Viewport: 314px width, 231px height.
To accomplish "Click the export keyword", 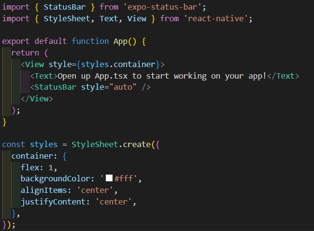I will tap(16, 41).
